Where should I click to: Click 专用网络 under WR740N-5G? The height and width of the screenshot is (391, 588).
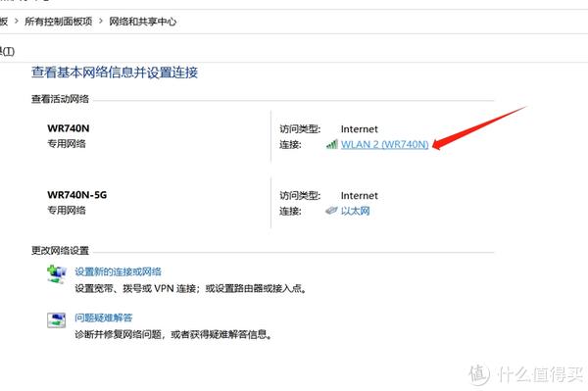67,210
